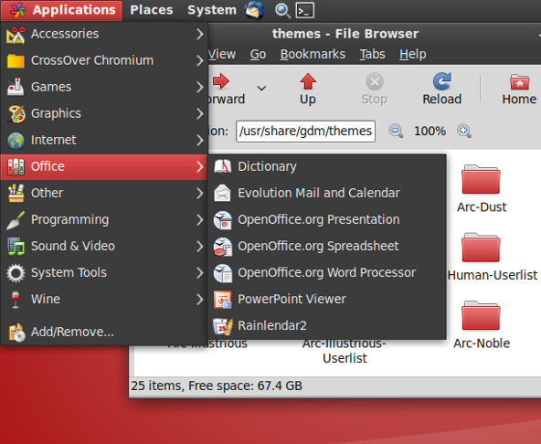Click the location path input field
The image size is (541, 444).
(x=306, y=131)
